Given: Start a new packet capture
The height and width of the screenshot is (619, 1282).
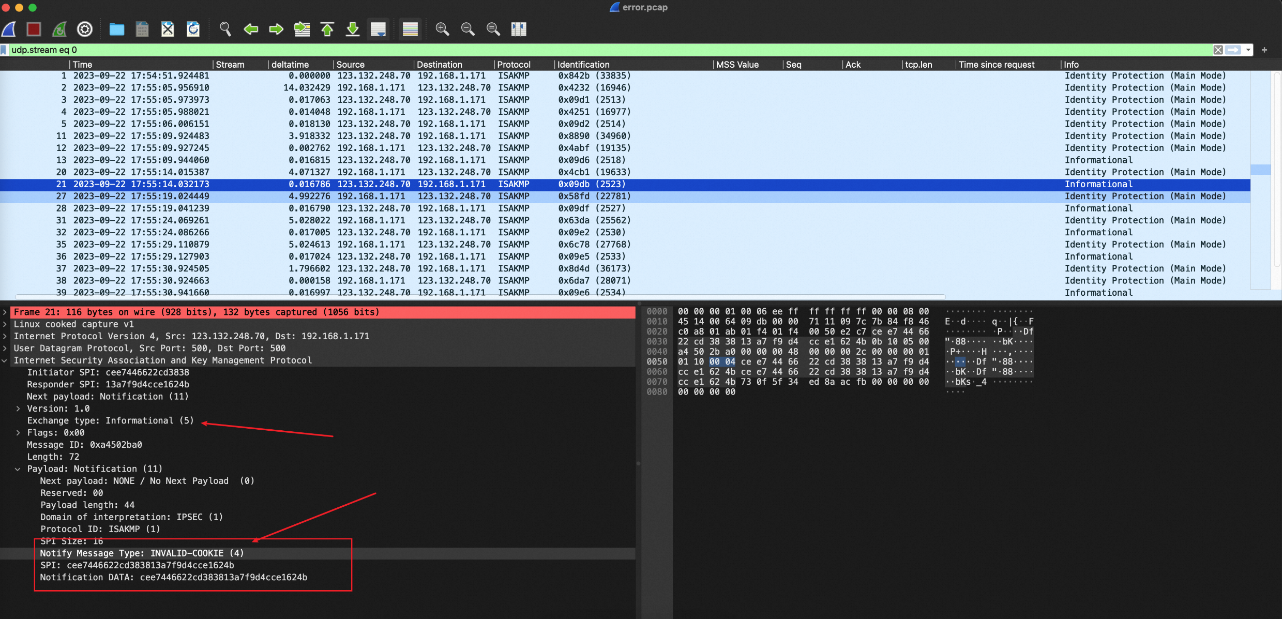Looking at the screenshot, I should coord(9,29).
